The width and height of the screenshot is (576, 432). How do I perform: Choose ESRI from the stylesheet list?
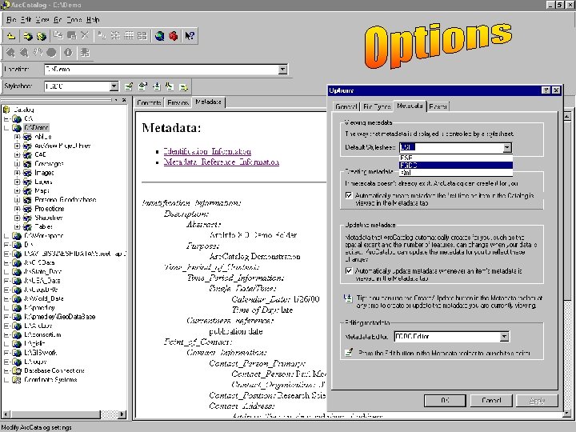(x=455, y=158)
